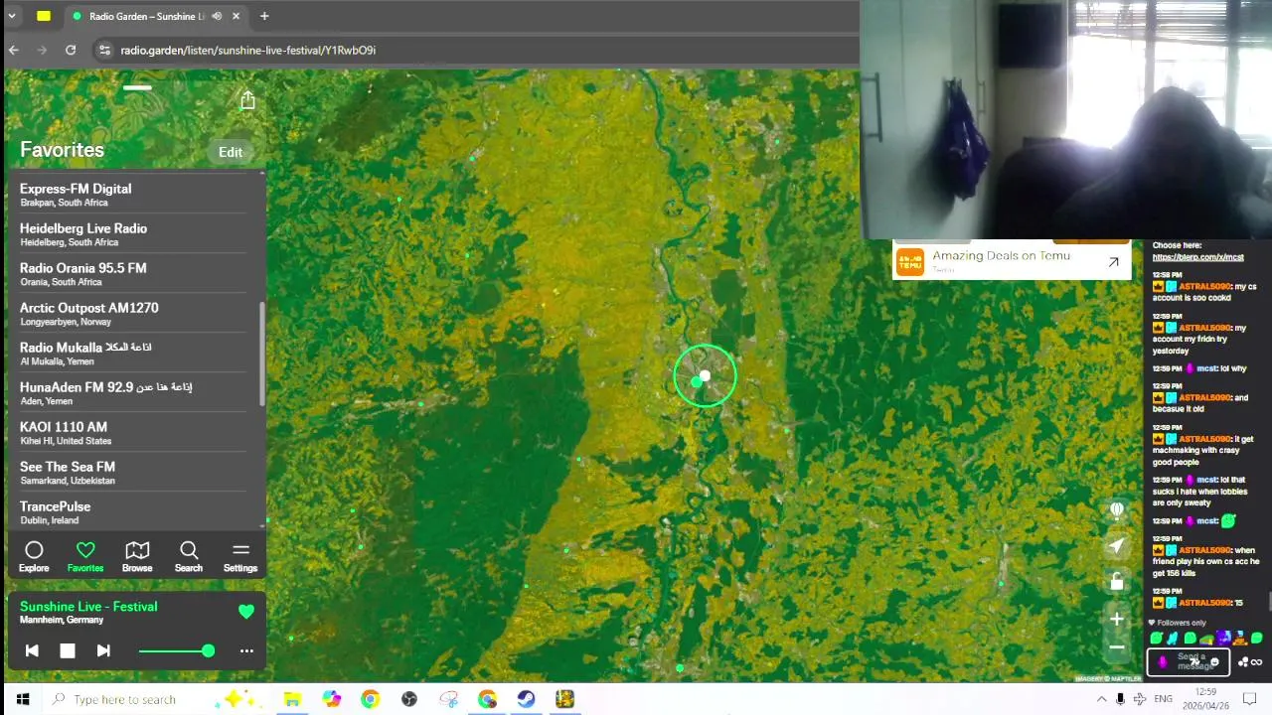Viewport: 1272px width, 715px height.
Task: Skip to previous station
Action: pos(32,650)
